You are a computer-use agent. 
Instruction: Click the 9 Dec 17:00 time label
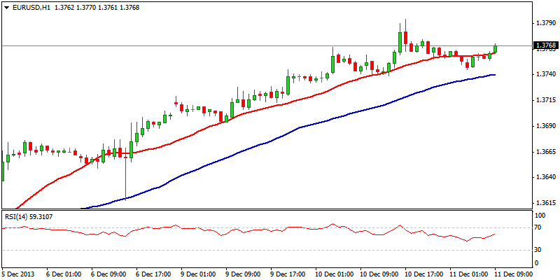pyautogui.click(x=287, y=274)
